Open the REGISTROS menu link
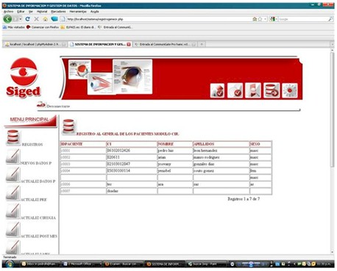The image size is (337, 271). [x=32, y=145]
